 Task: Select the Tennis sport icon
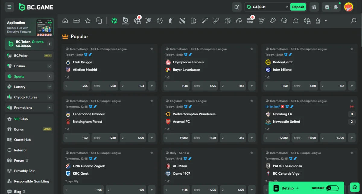148,21
